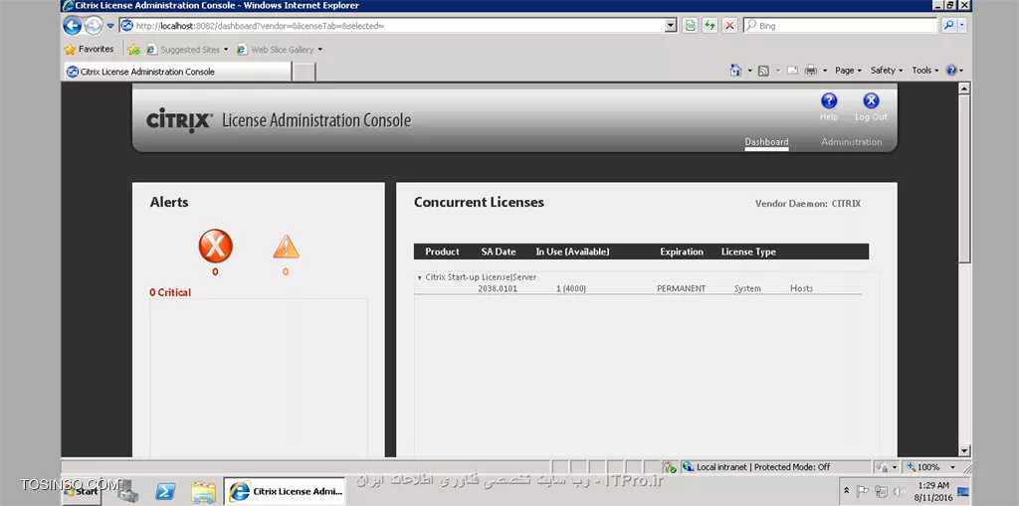
Task: Open the Suggested Sites dropdown
Action: click(x=226, y=50)
